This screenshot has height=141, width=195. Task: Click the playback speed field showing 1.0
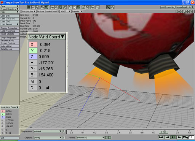click(192, 137)
